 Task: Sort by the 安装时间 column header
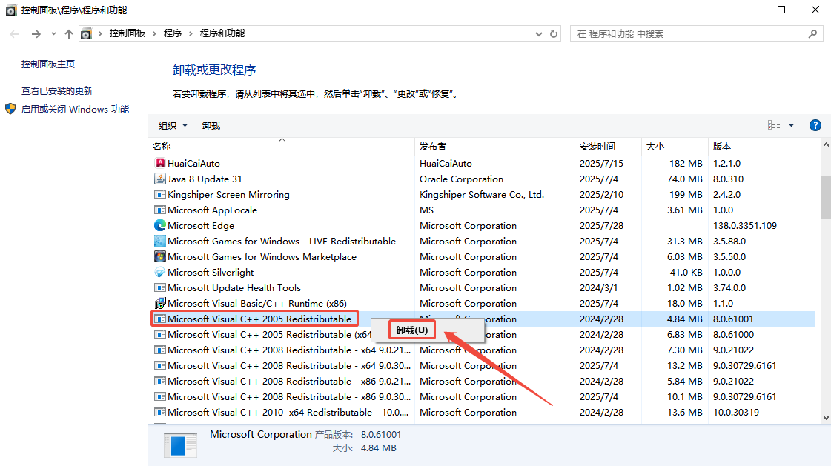(x=608, y=146)
